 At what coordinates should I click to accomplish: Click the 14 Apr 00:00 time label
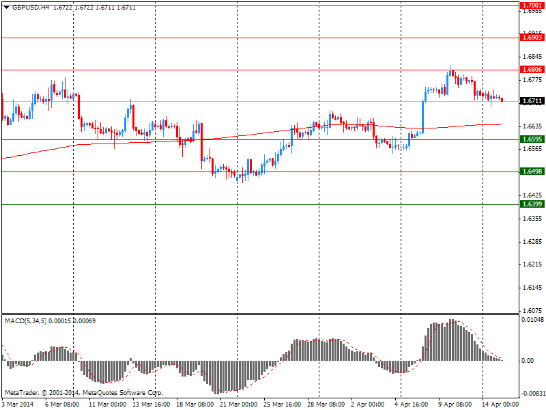(x=500, y=405)
